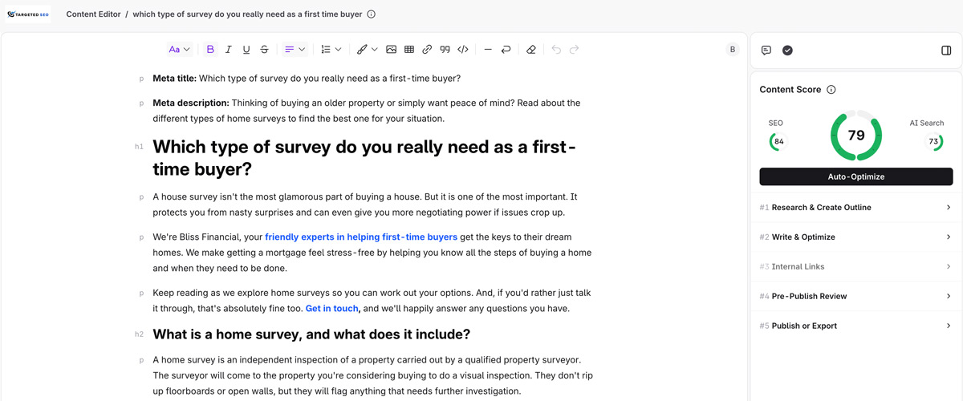963x401 pixels.
Task: Toggle strikethrough formatting
Action: click(264, 50)
